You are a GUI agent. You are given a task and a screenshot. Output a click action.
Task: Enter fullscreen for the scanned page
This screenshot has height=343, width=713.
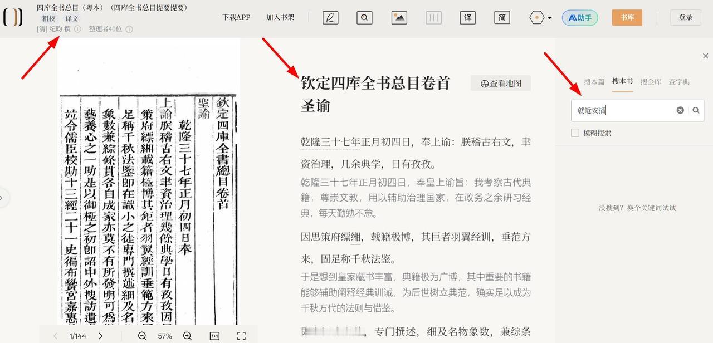point(241,336)
